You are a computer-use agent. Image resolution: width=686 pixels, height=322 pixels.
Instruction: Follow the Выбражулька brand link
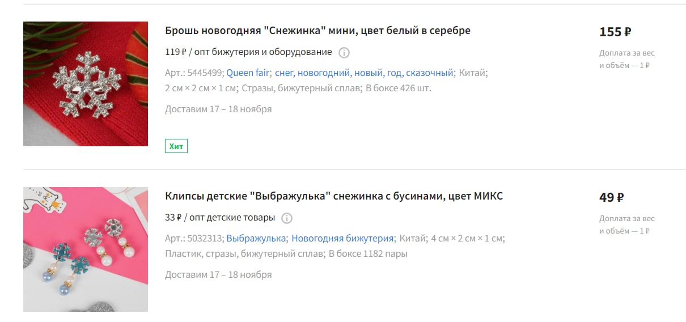256,238
